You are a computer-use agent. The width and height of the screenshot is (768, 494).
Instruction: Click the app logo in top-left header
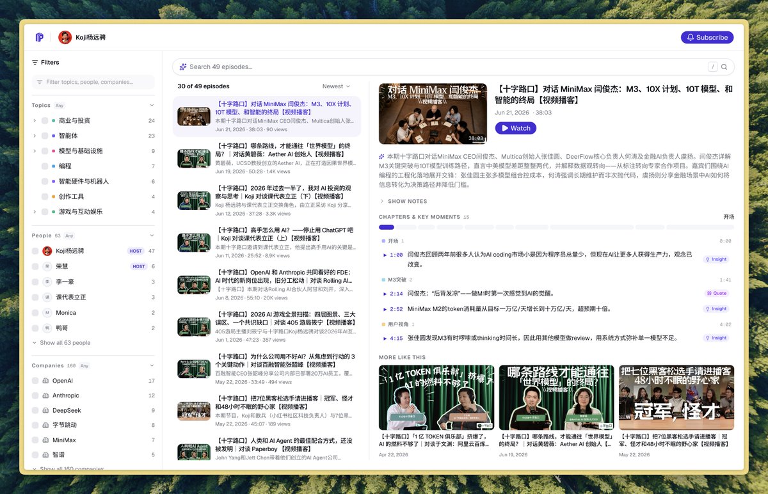(40, 37)
